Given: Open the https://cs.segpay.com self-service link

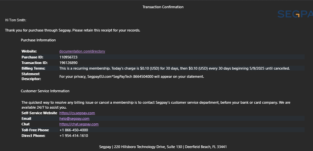Looking at the screenshot, I should [x=77, y=113].
